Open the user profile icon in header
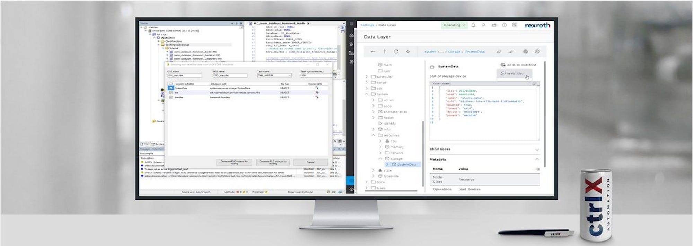The image size is (693, 246). click(483, 25)
